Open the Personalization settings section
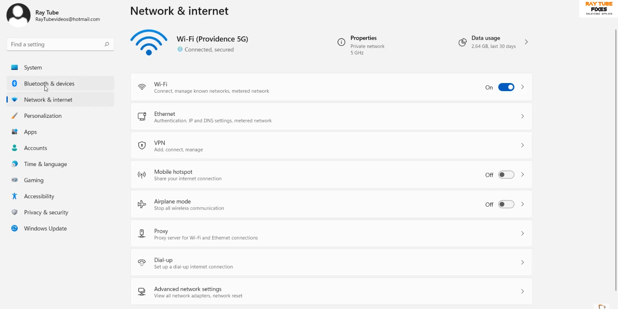The image size is (618, 309). tap(42, 116)
